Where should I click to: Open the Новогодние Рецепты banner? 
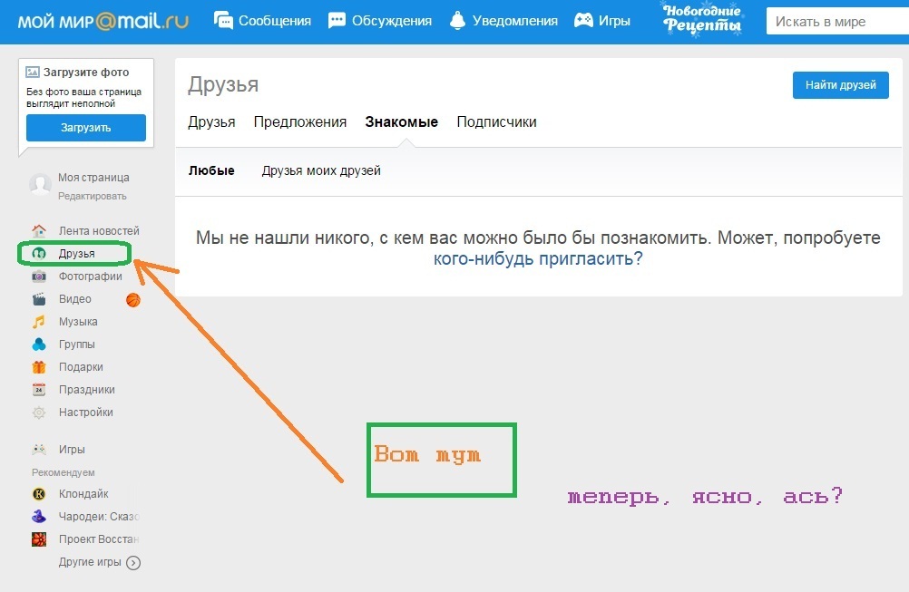click(x=701, y=20)
